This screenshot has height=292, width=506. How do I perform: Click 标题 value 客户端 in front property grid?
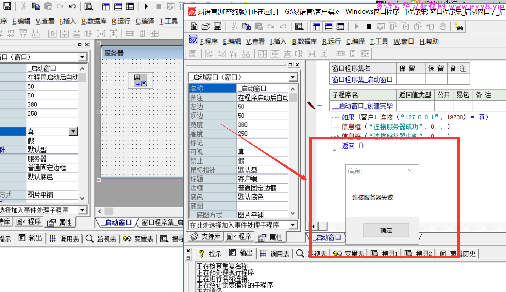click(262, 179)
